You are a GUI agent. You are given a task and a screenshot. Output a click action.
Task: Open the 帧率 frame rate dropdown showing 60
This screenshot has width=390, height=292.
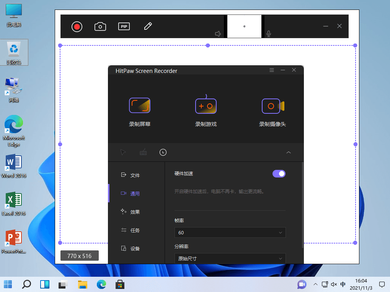click(230, 232)
